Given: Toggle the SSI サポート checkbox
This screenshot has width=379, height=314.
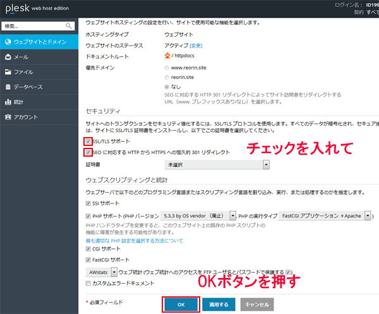Looking at the screenshot, I should click(x=88, y=203).
